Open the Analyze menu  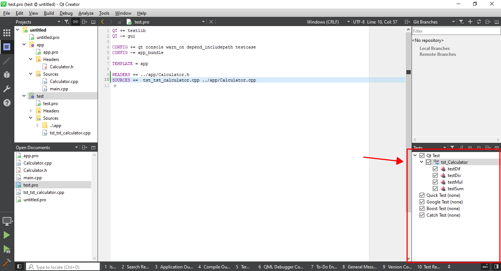pos(86,13)
